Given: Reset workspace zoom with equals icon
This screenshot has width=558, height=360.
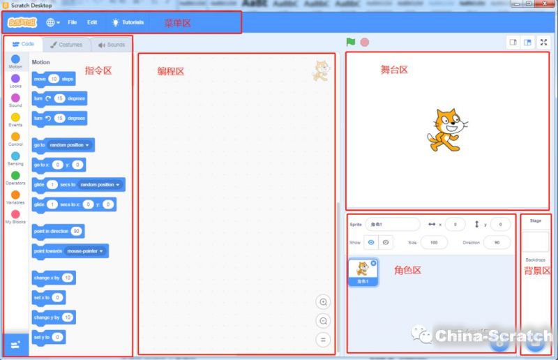Looking at the screenshot, I should tap(323, 340).
